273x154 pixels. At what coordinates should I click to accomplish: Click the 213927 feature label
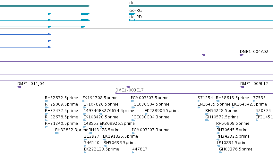click(x=92, y=136)
